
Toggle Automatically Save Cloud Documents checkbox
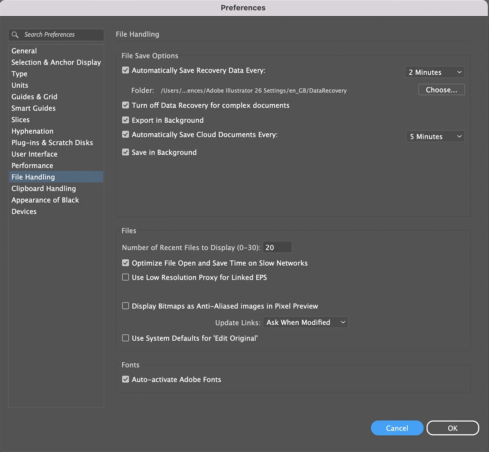click(126, 134)
